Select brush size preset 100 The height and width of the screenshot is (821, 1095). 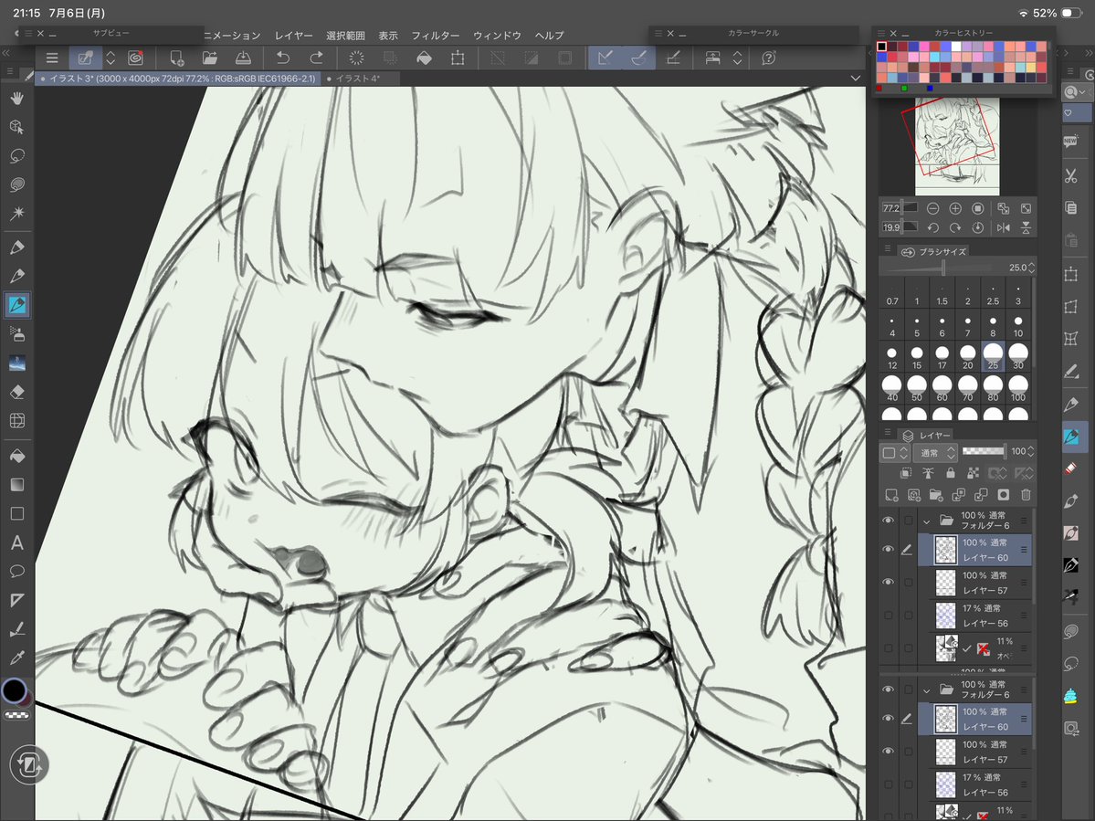click(1018, 388)
